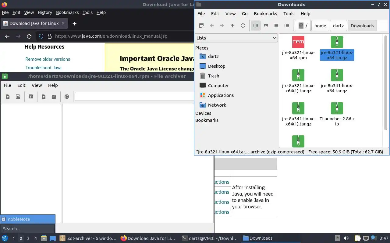Screen dimensions: 390x243
Task: Click the root '/' path button
Action: 303,26
